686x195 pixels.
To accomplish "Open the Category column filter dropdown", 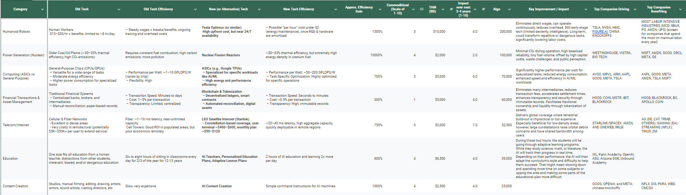I will [x=42, y=9].
